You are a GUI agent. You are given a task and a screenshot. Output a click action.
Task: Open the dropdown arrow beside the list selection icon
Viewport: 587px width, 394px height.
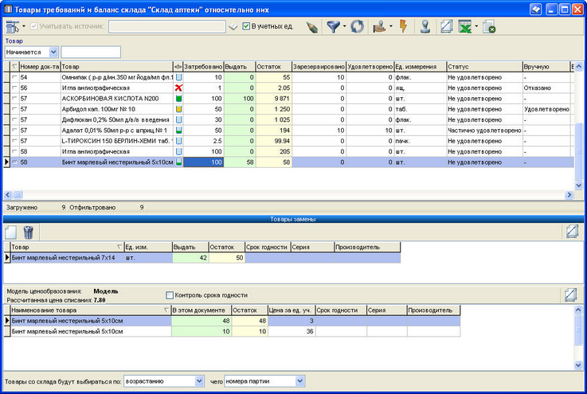coord(24,26)
